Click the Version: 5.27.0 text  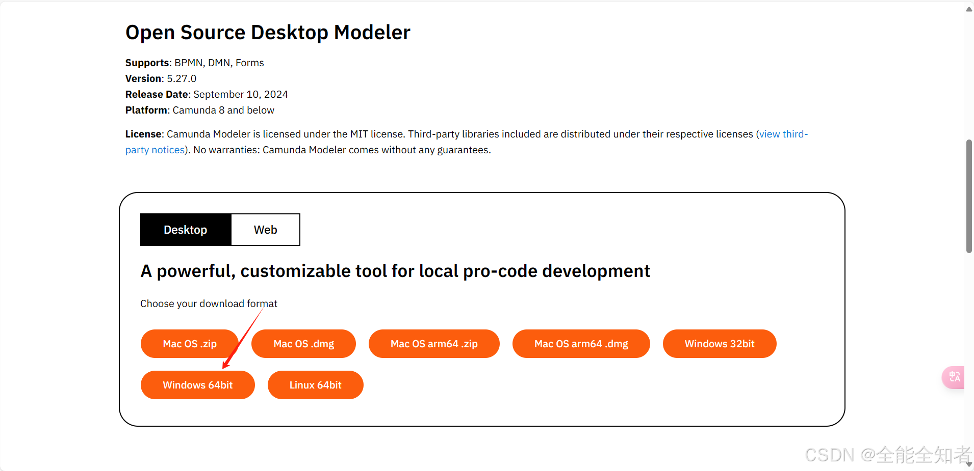(x=161, y=78)
